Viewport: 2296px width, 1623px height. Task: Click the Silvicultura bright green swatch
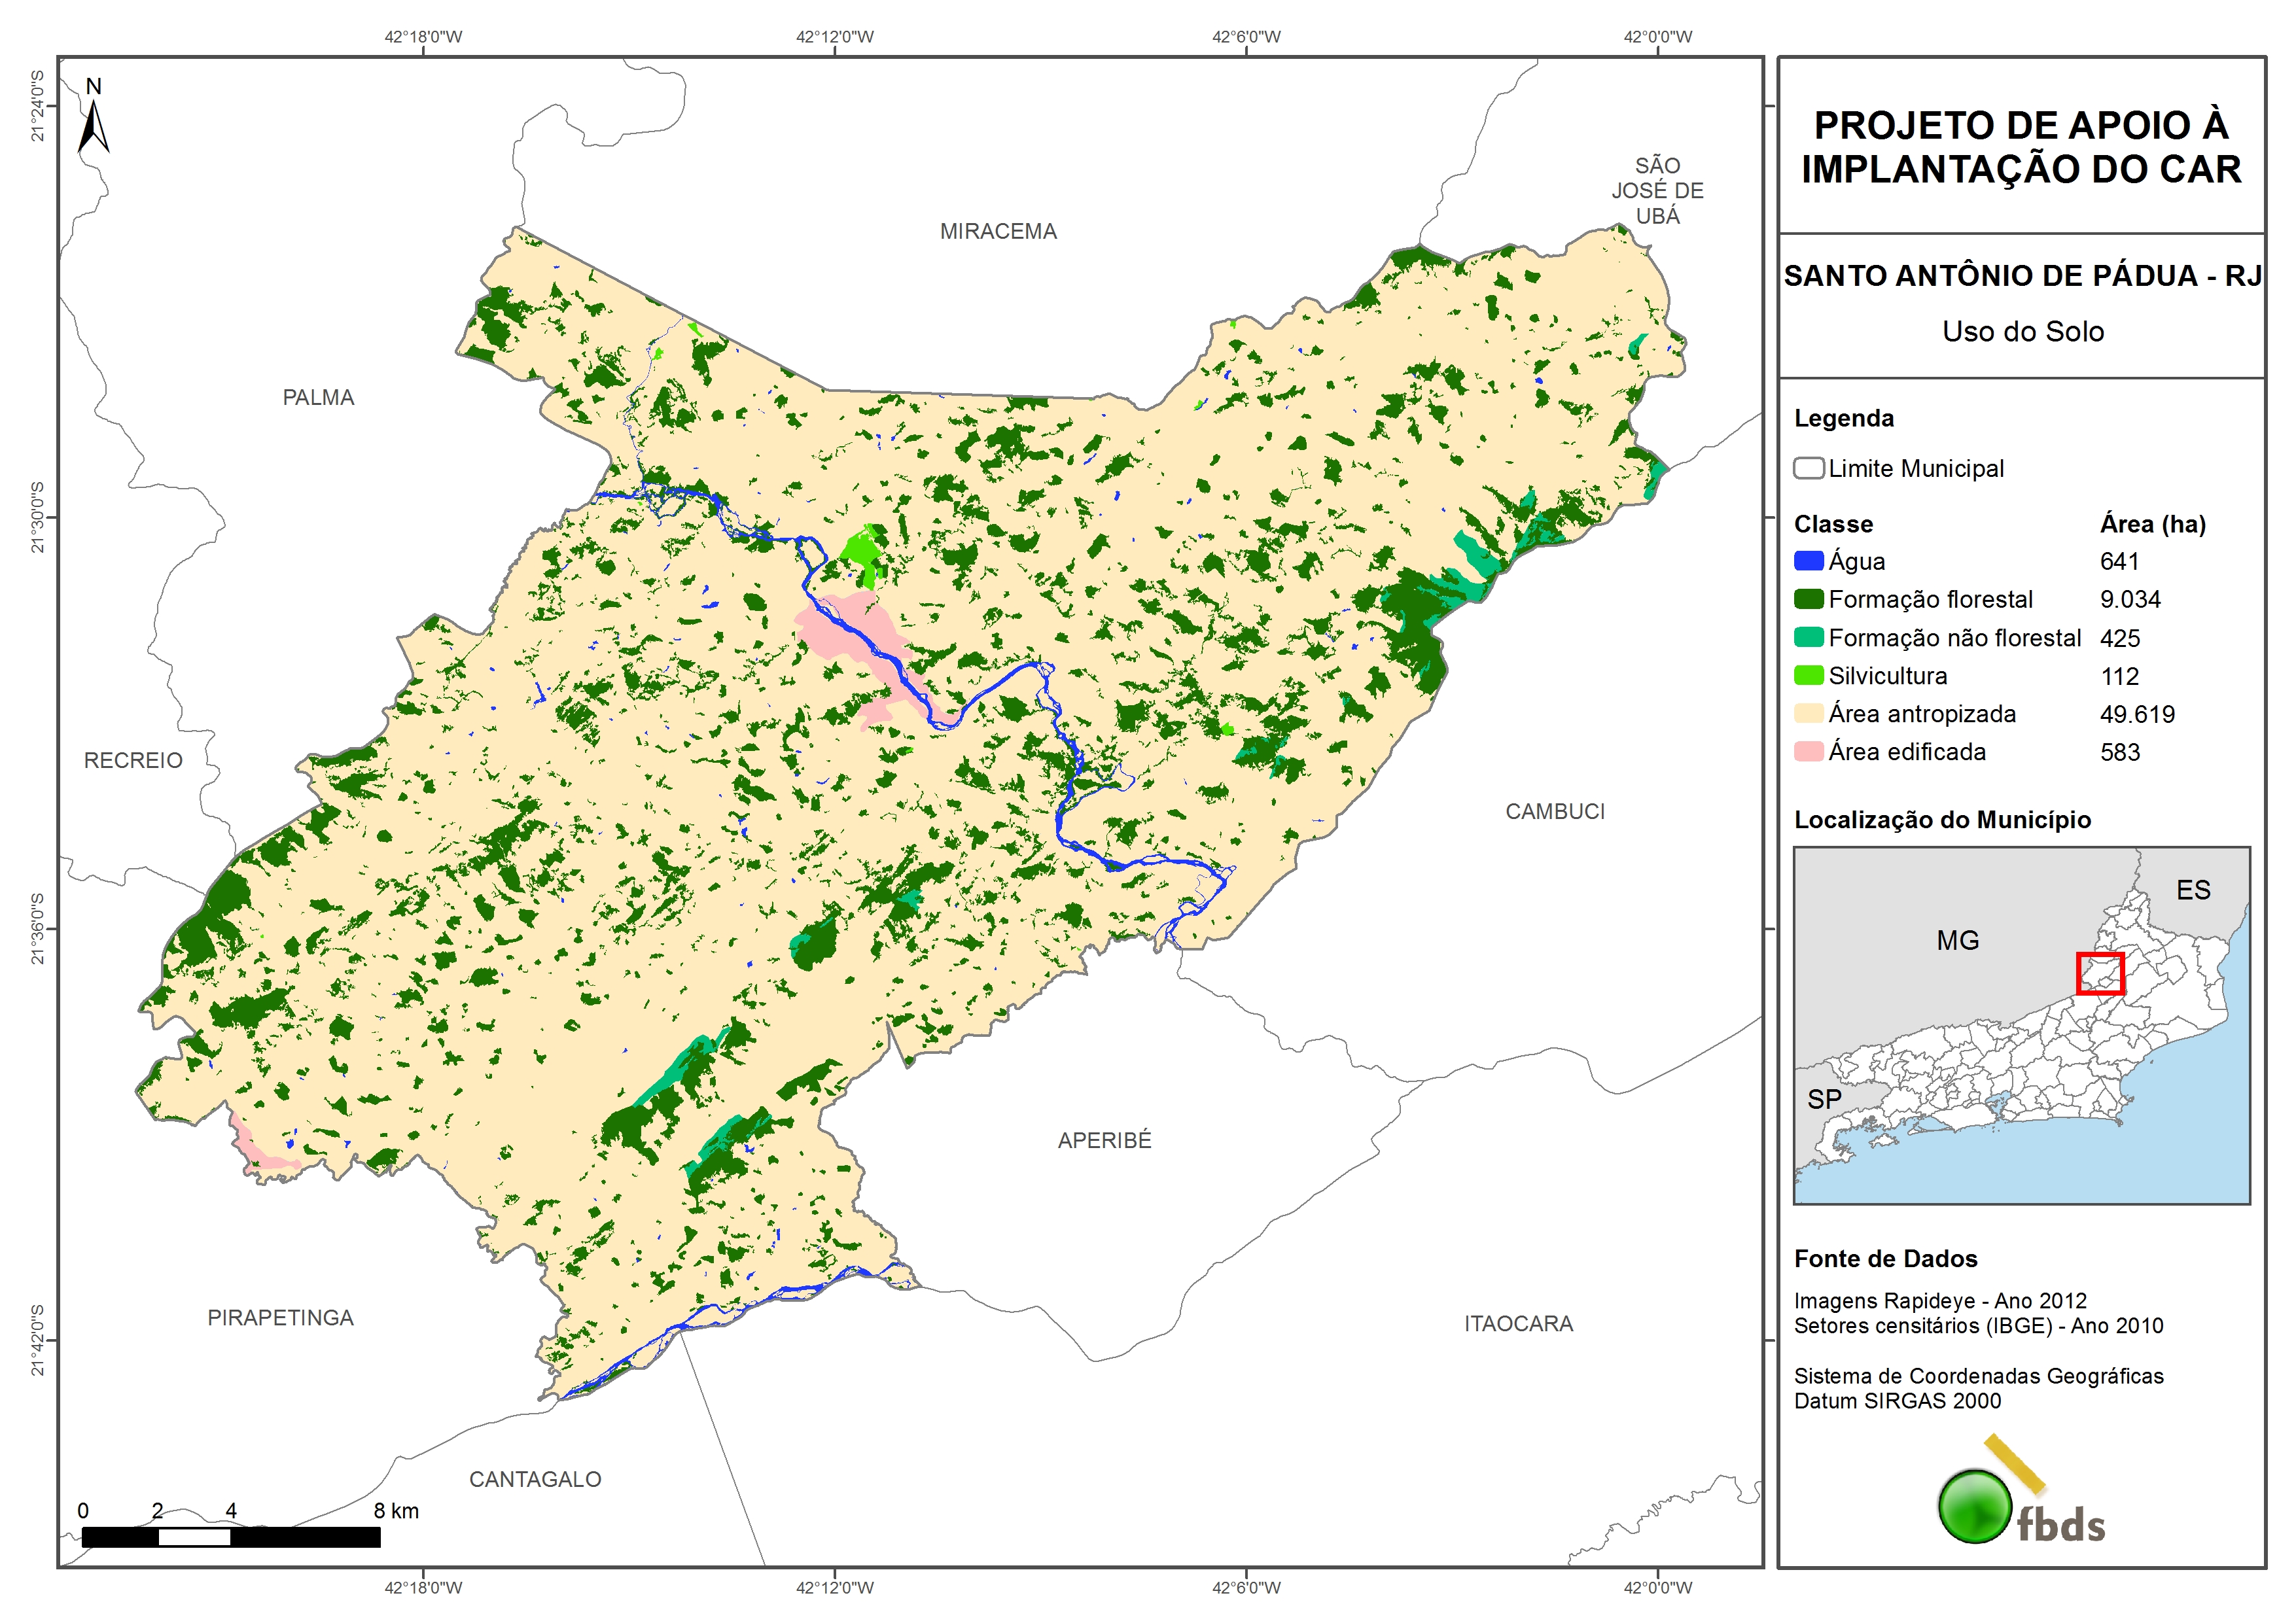click(x=1808, y=676)
